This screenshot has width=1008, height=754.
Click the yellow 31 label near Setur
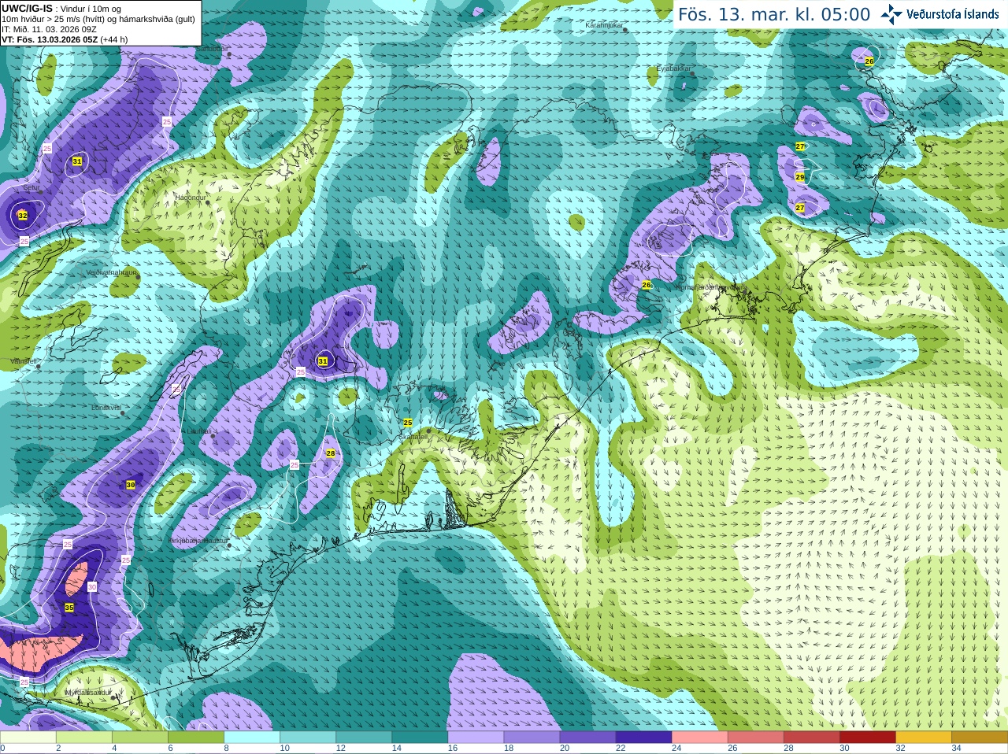tap(77, 161)
